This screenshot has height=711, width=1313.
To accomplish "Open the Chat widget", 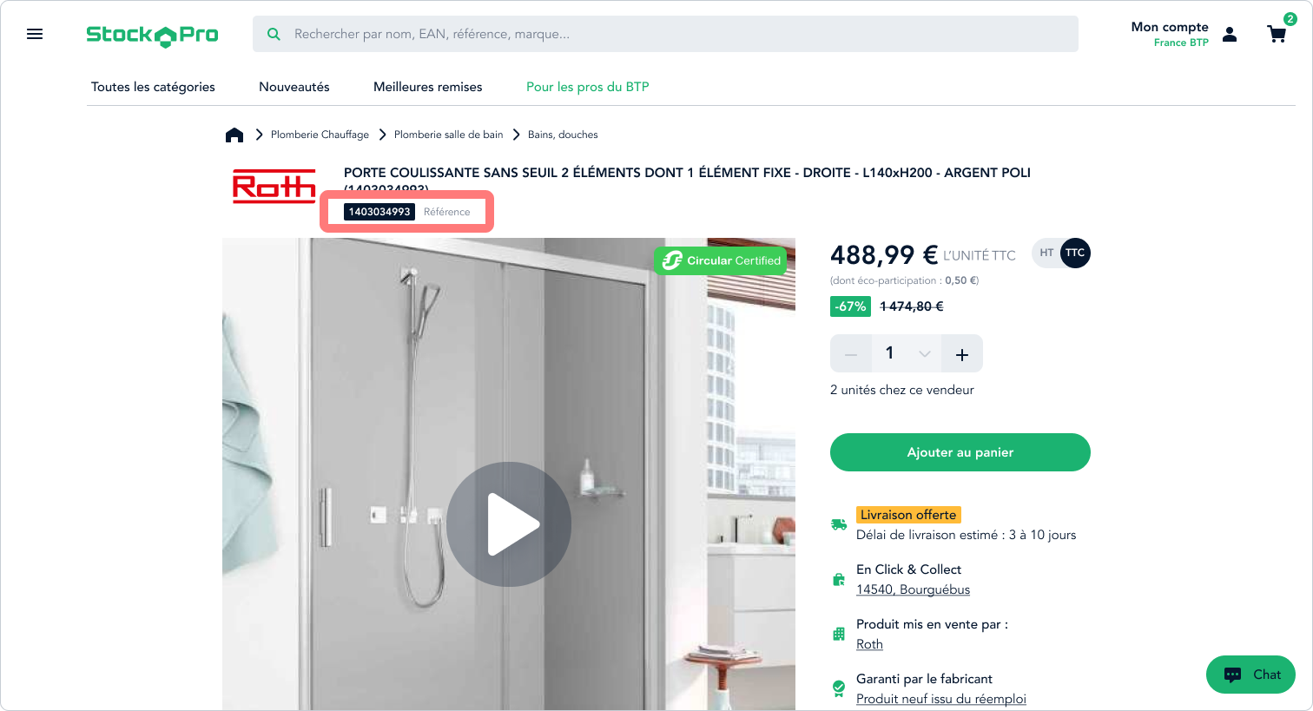I will click(1250, 675).
